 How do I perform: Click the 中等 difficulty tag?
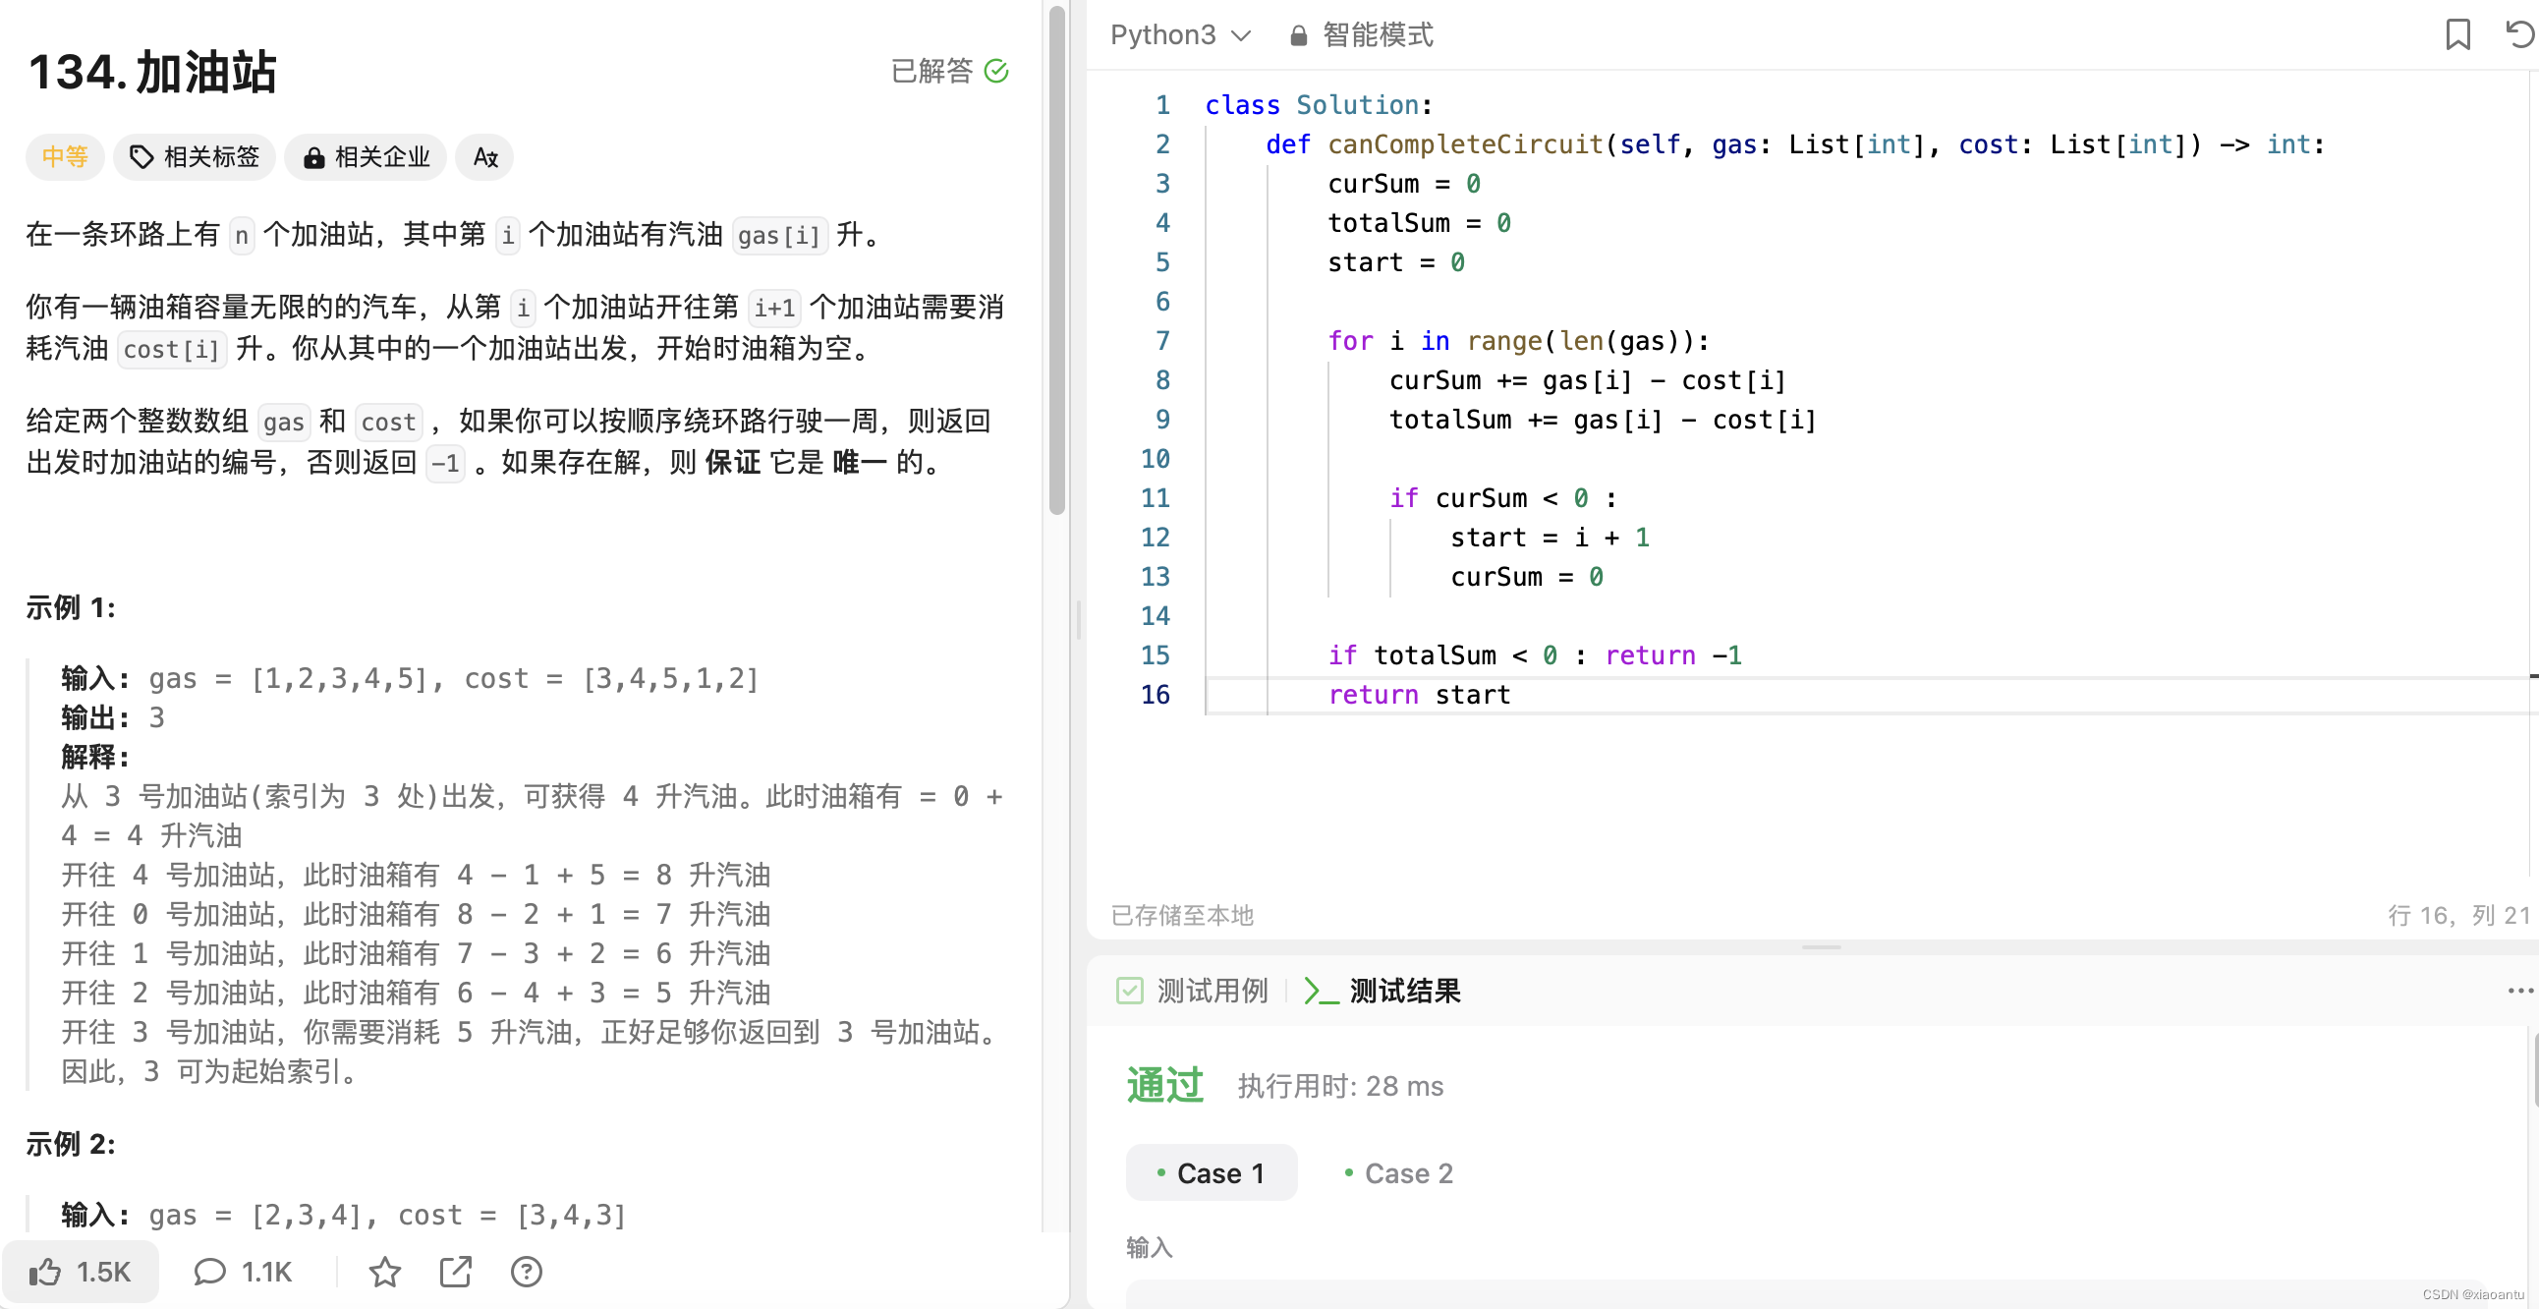point(65,156)
